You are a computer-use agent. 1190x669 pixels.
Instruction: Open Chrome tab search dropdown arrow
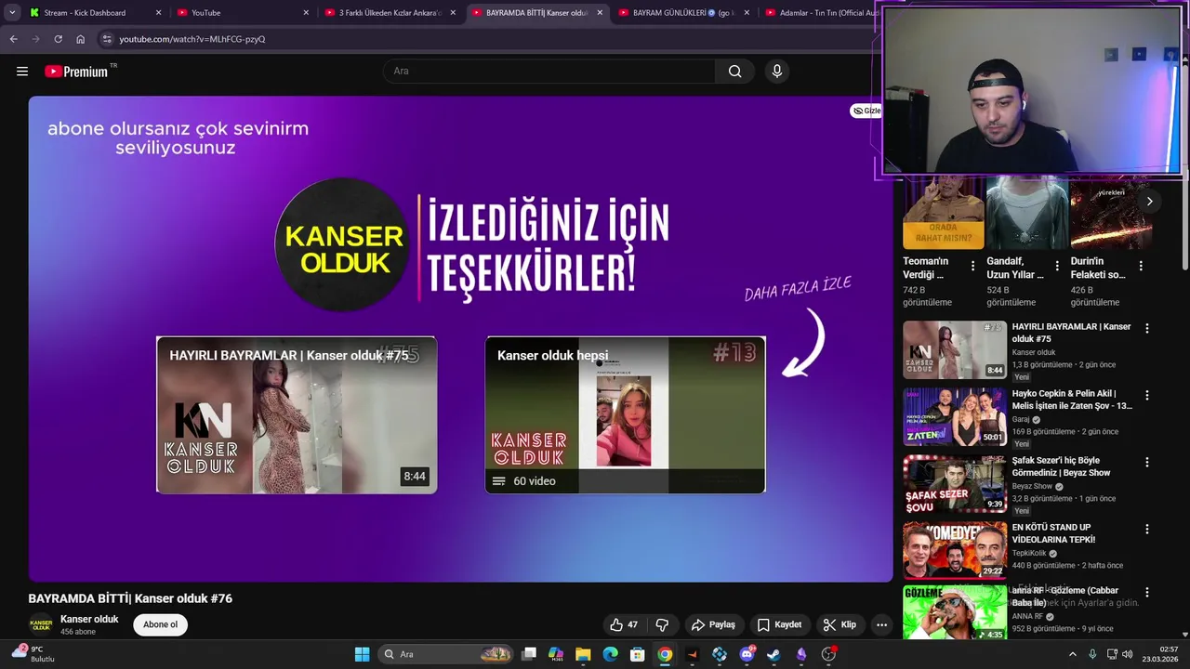[12, 13]
